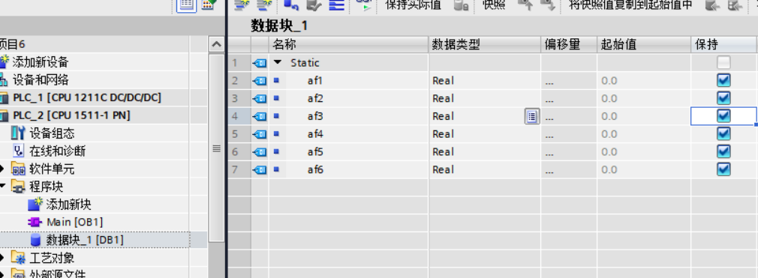The height and width of the screenshot is (278, 758).
Task: Click the 添加新设备 star icon
Action: (5, 61)
